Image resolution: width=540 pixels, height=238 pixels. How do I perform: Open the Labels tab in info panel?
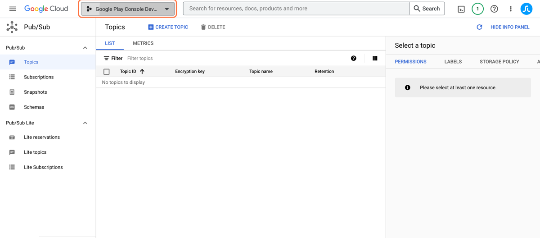(x=453, y=62)
